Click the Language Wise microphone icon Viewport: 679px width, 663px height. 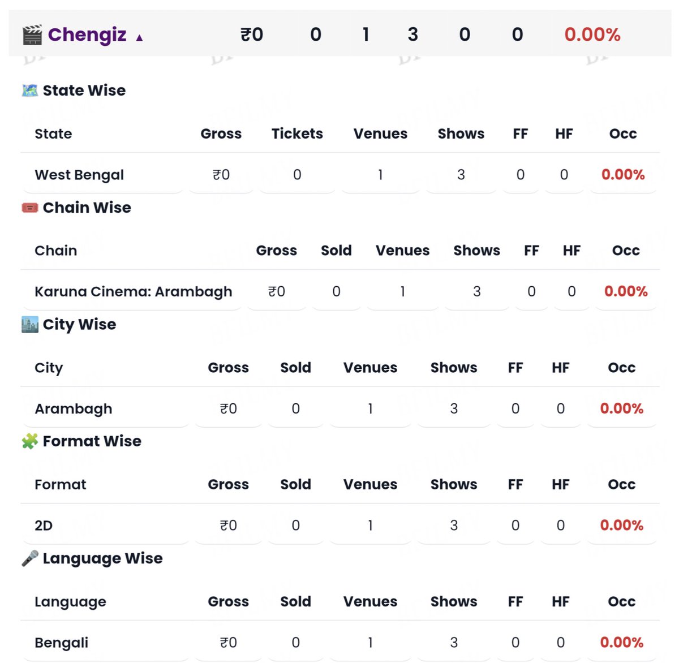[29, 558]
